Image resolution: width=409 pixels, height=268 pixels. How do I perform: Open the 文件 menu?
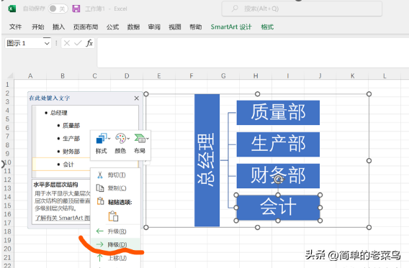click(15, 27)
